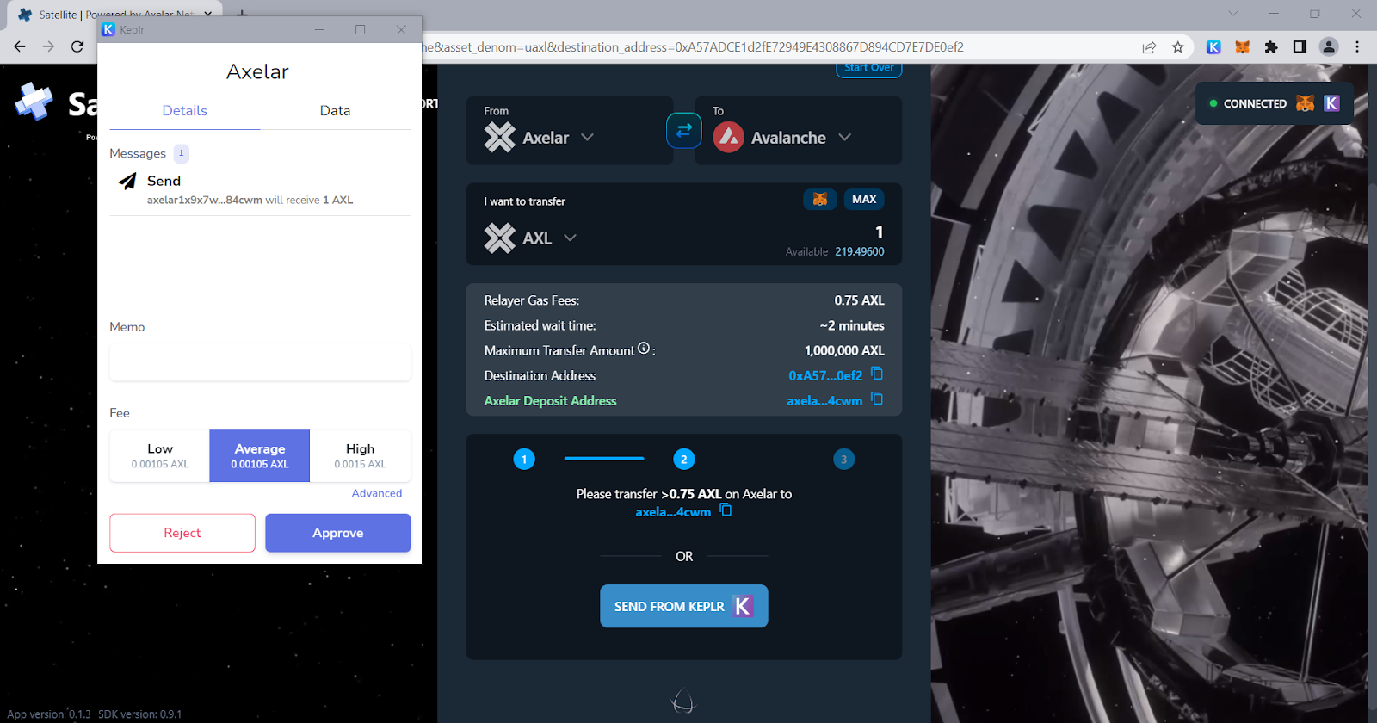Viewport: 1377px width, 723px height.
Task: Switch to the Details tab in Keplr
Action: click(185, 111)
